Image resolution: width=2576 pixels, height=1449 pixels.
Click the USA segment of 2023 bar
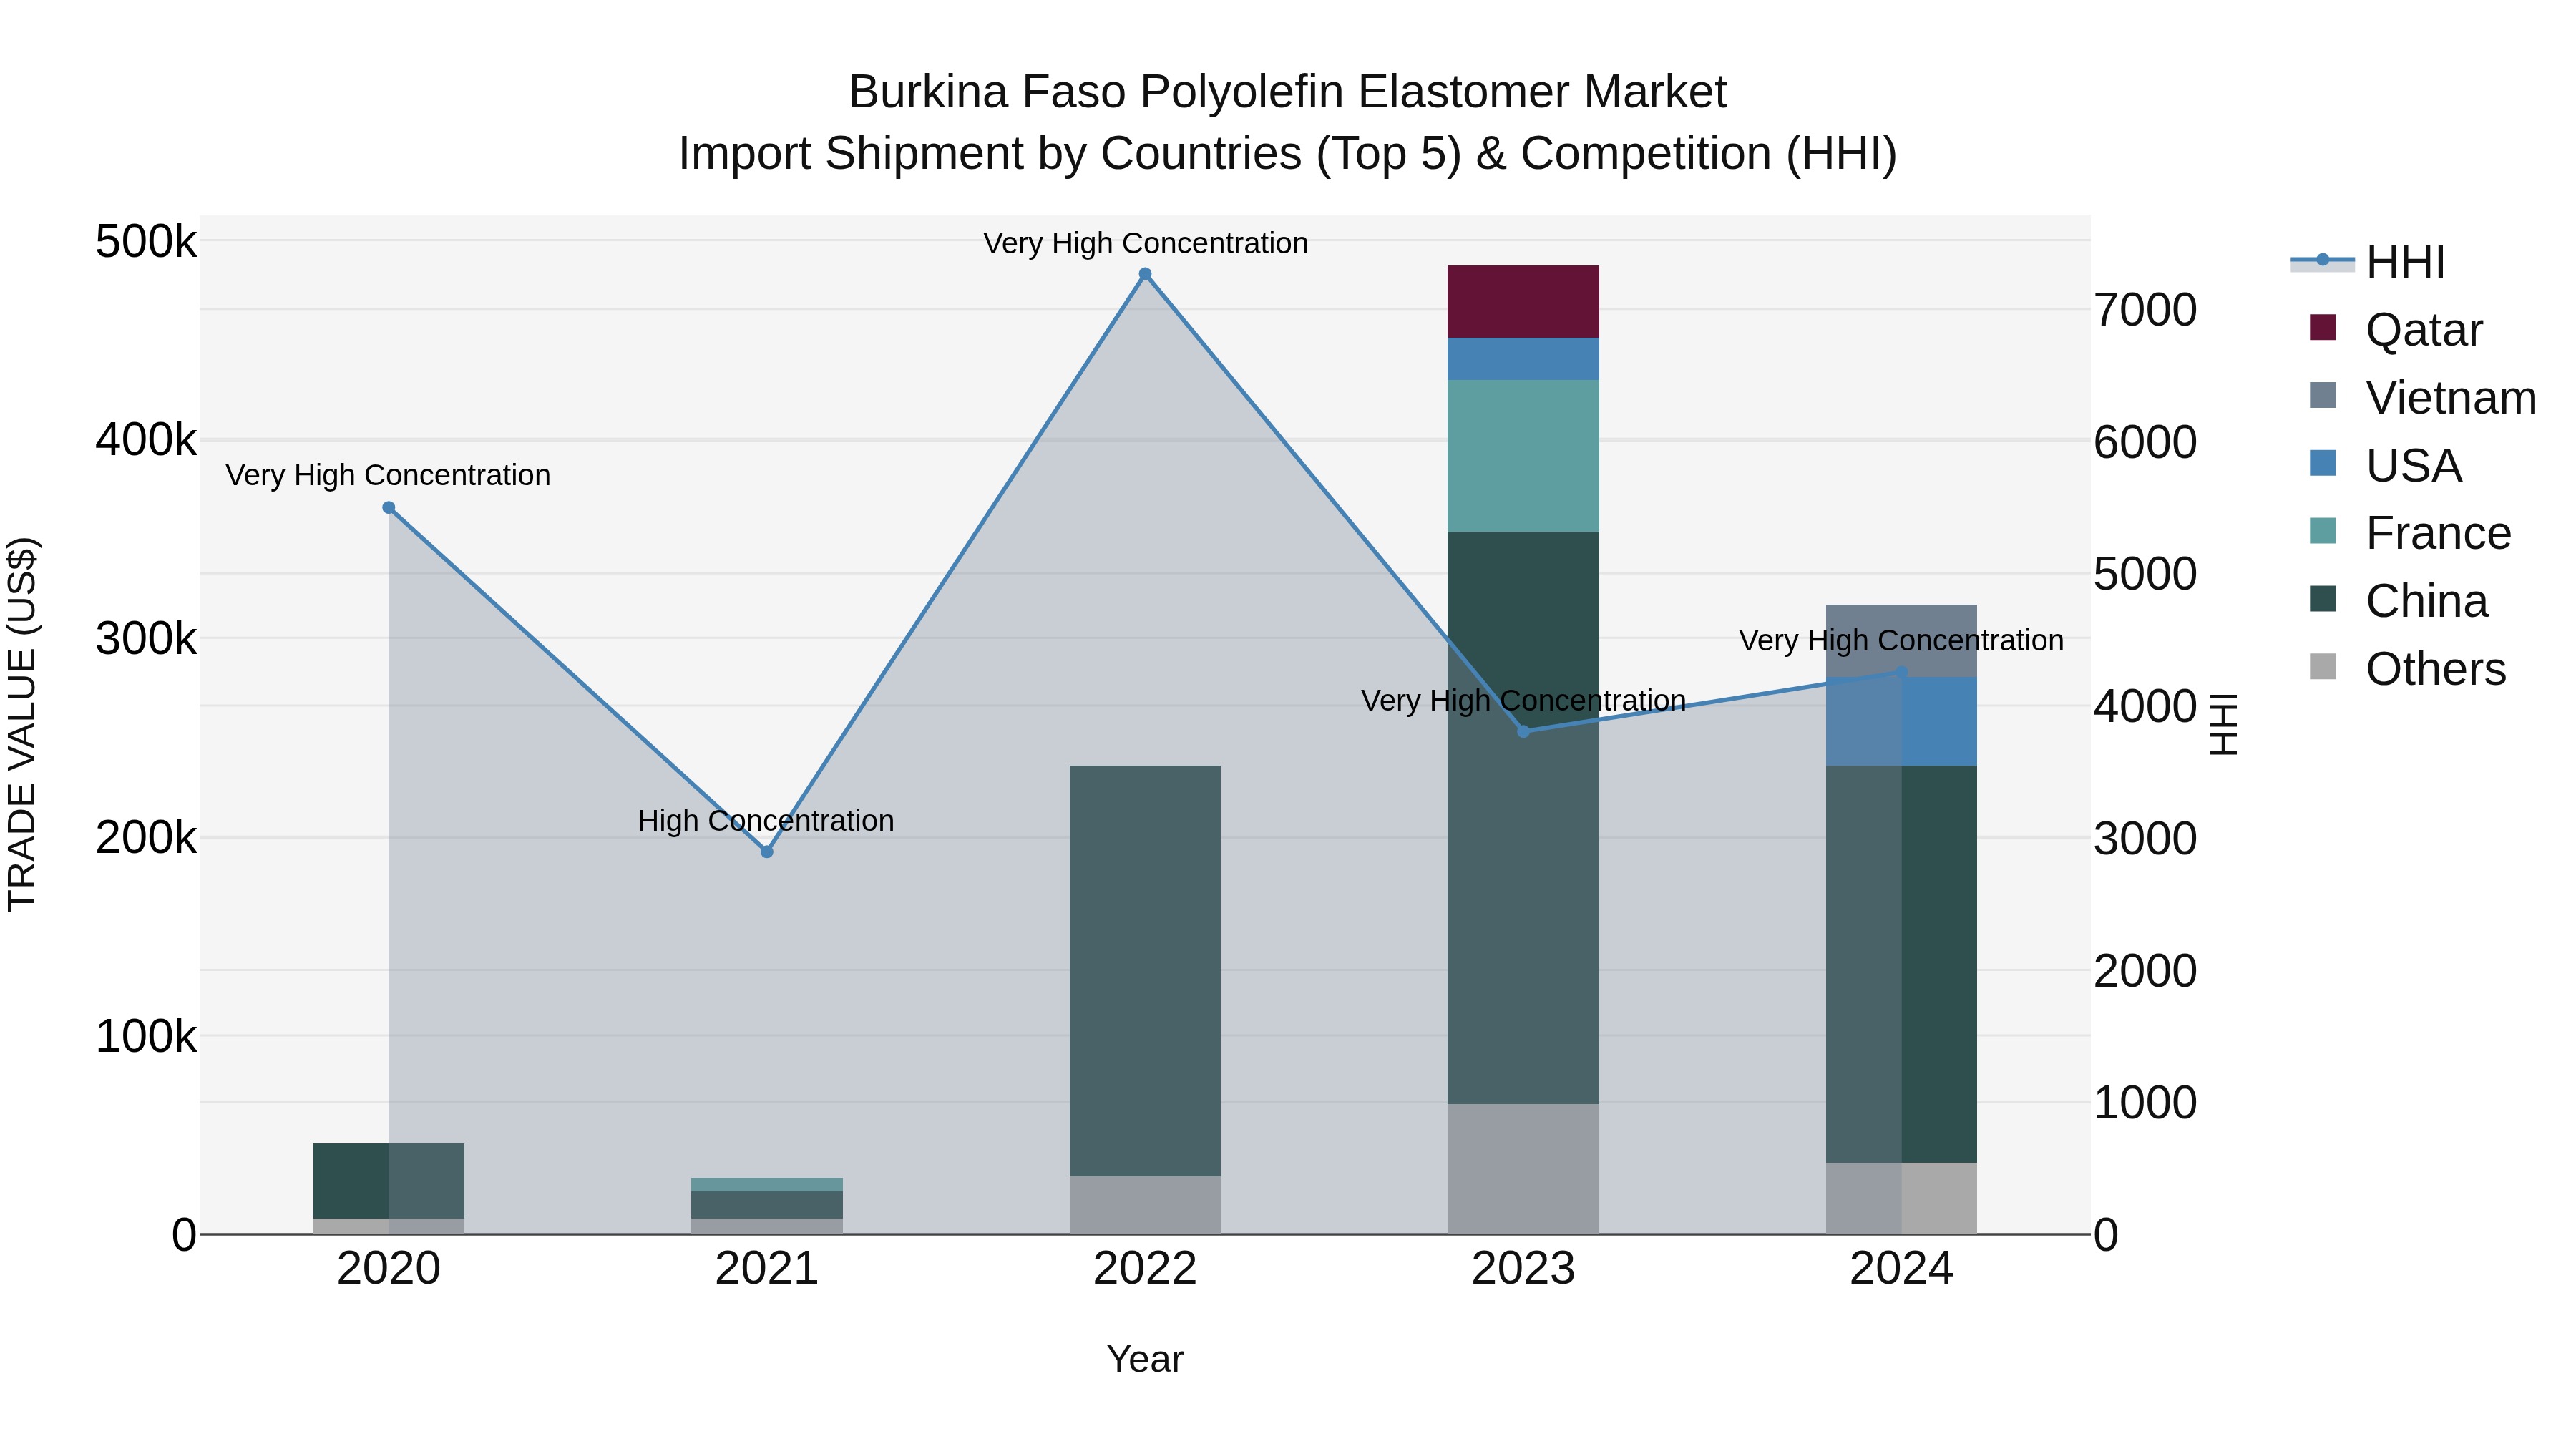point(1523,359)
